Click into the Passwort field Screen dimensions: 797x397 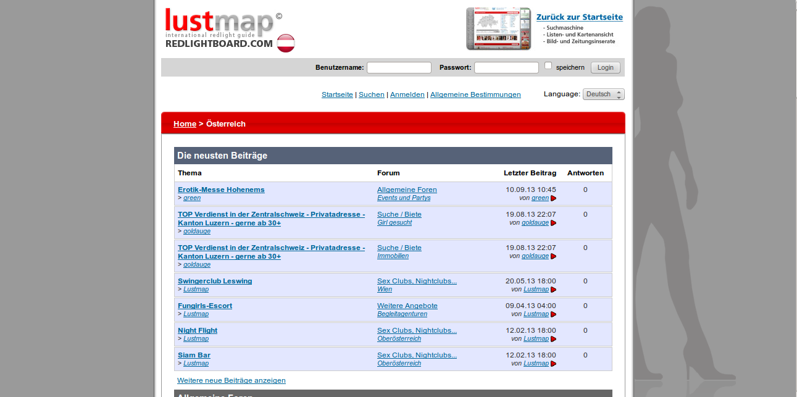tap(506, 68)
